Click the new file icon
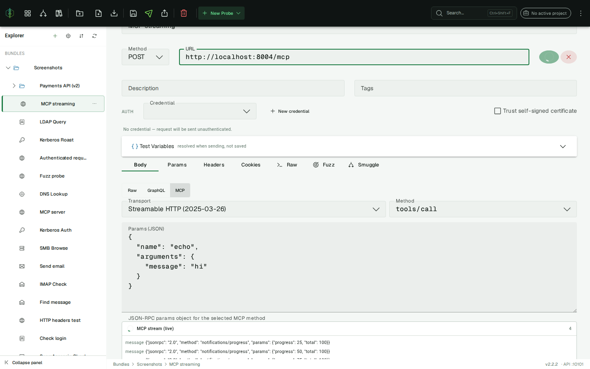 (x=98, y=13)
